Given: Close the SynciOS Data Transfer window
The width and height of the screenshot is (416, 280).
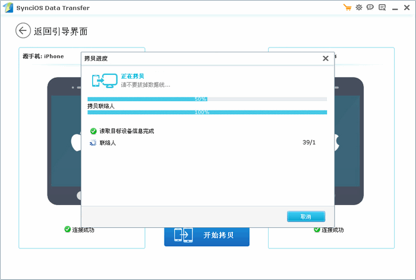Looking at the screenshot, I should coord(406,8).
